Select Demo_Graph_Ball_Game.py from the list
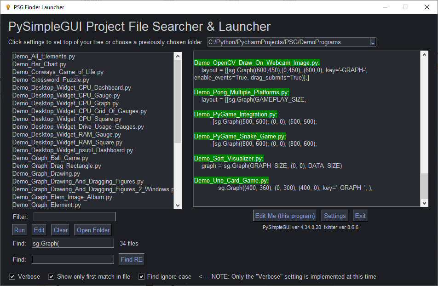 point(50,158)
